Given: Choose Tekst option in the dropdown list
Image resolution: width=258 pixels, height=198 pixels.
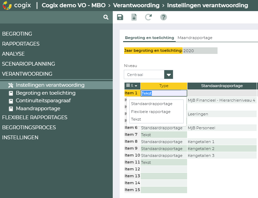Looking at the screenshot, I should [x=136, y=119].
